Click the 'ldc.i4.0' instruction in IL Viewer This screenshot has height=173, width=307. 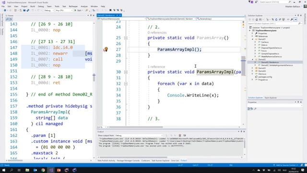[63, 48]
